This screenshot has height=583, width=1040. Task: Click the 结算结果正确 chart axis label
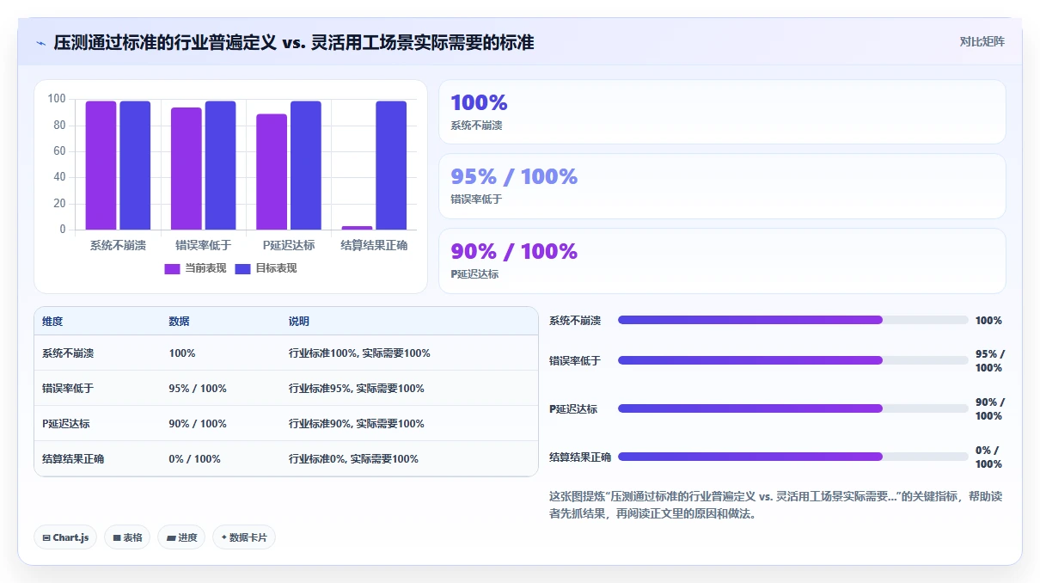(374, 245)
